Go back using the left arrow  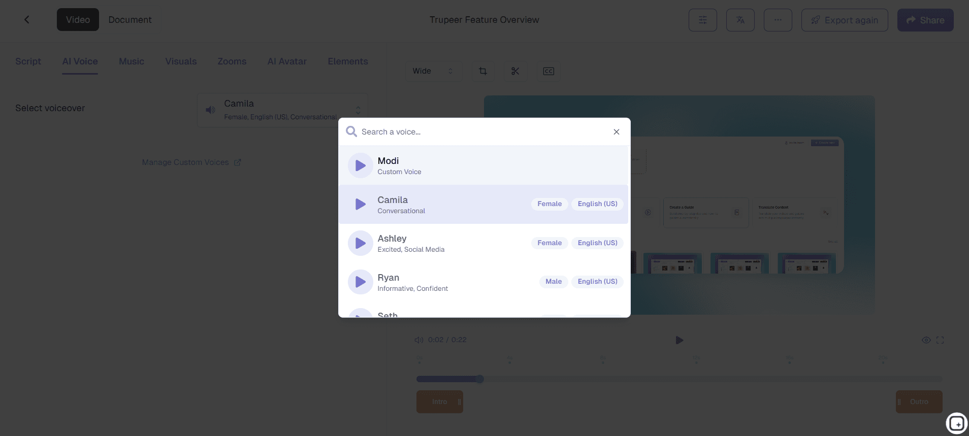[27, 20]
